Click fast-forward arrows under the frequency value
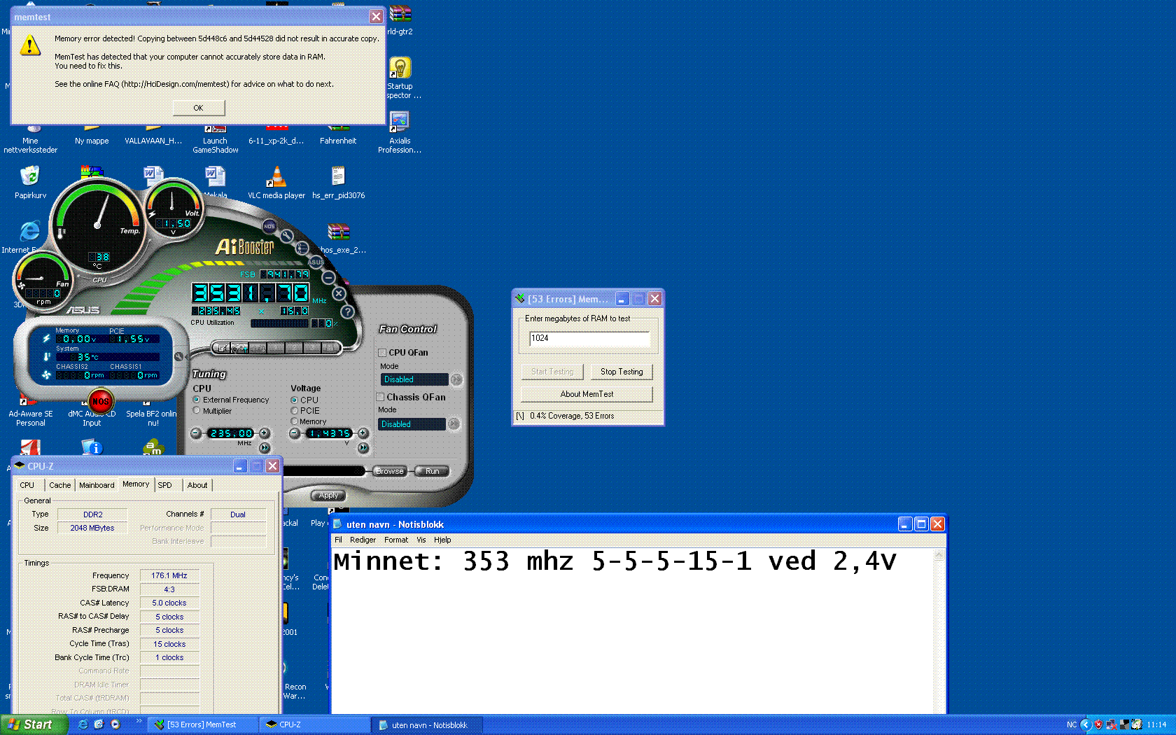 pos(265,447)
